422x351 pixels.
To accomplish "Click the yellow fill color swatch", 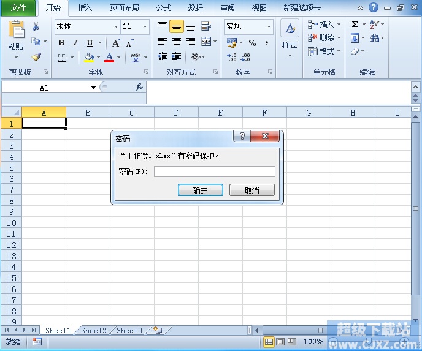I will tap(90, 58).
